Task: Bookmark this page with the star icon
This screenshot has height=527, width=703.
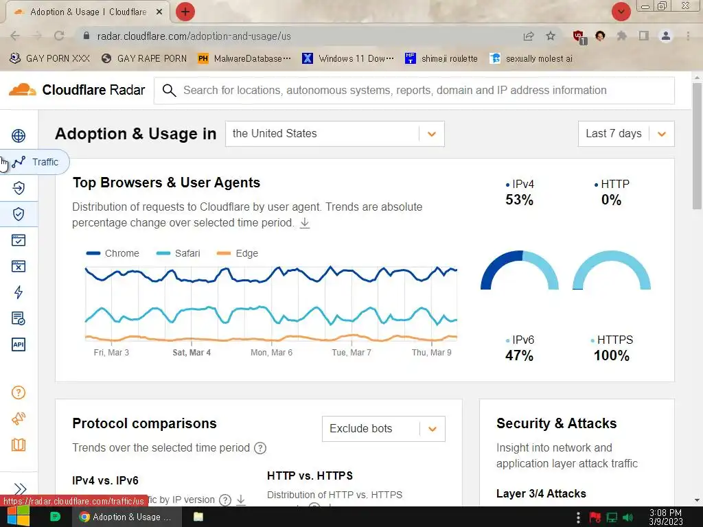Action: (x=551, y=36)
